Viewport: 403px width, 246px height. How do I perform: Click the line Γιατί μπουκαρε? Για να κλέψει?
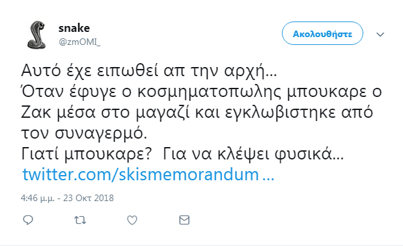[182, 155]
